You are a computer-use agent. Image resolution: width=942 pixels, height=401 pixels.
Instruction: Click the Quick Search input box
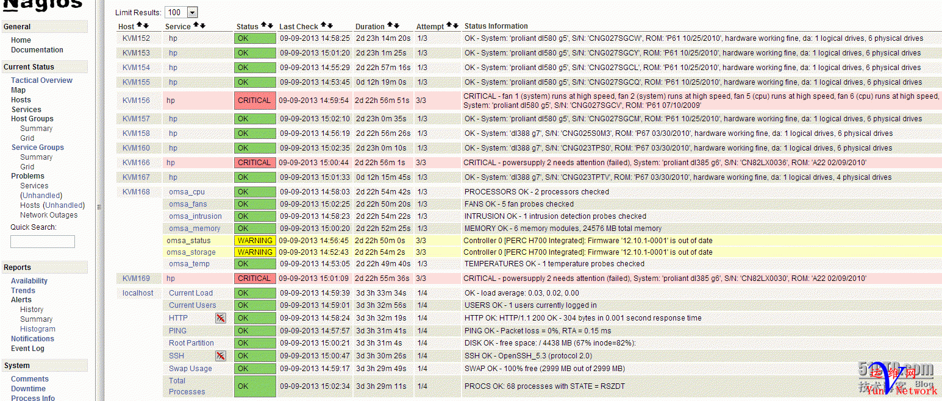(x=43, y=242)
